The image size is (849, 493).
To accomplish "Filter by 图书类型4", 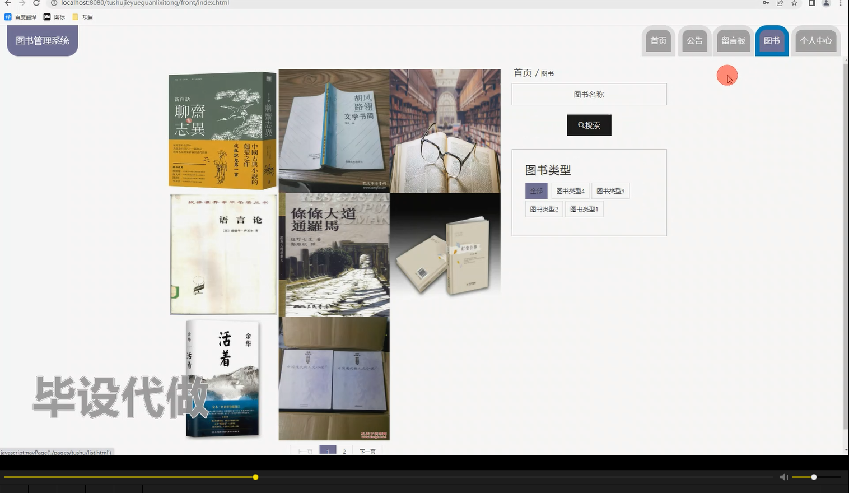I will pyautogui.click(x=570, y=191).
